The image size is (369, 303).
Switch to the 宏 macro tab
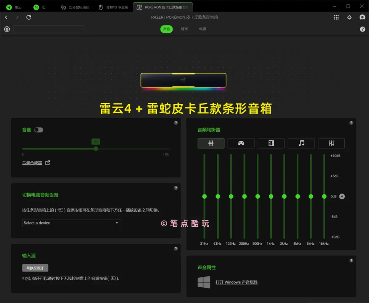point(39,7)
